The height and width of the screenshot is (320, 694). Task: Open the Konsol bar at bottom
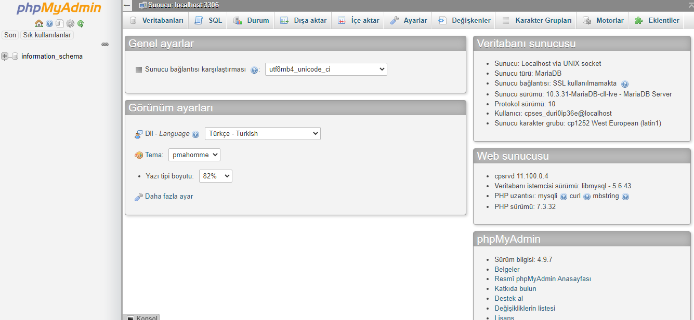[x=141, y=317]
